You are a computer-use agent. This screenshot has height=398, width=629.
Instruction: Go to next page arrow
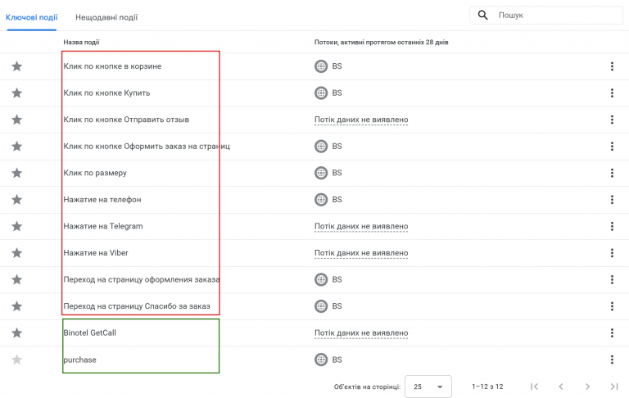tap(588, 387)
